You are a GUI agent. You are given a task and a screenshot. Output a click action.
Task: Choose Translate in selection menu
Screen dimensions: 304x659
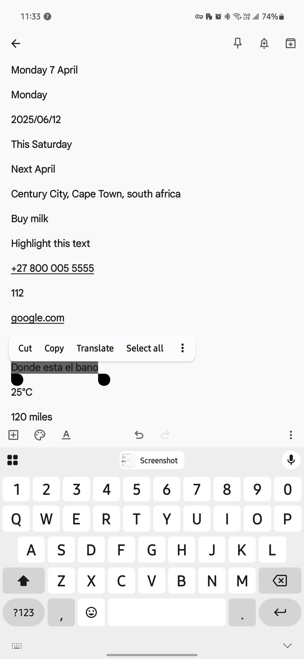pyautogui.click(x=95, y=348)
